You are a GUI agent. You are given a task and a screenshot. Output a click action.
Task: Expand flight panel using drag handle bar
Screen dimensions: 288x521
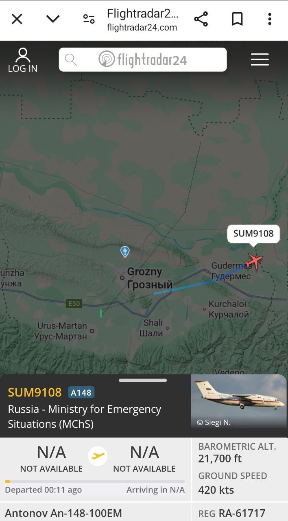tap(143, 380)
